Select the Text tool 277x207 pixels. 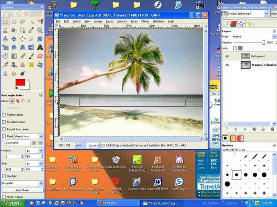(x=40, y=47)
